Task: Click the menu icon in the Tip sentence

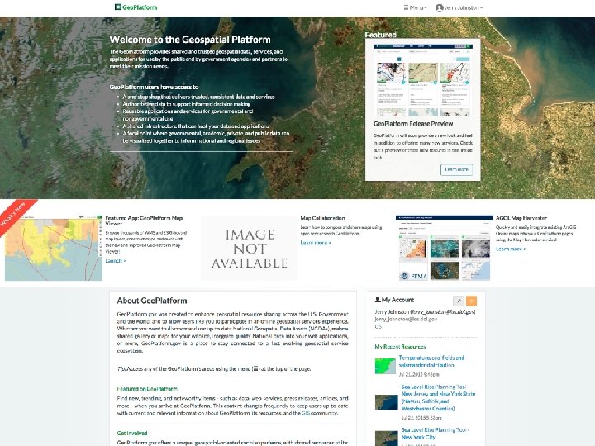Action: click(255, 368)
